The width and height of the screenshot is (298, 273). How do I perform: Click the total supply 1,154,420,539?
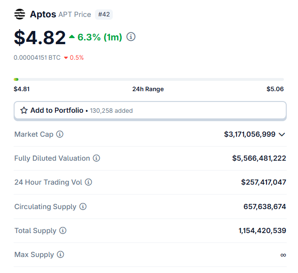coord(262,230)
